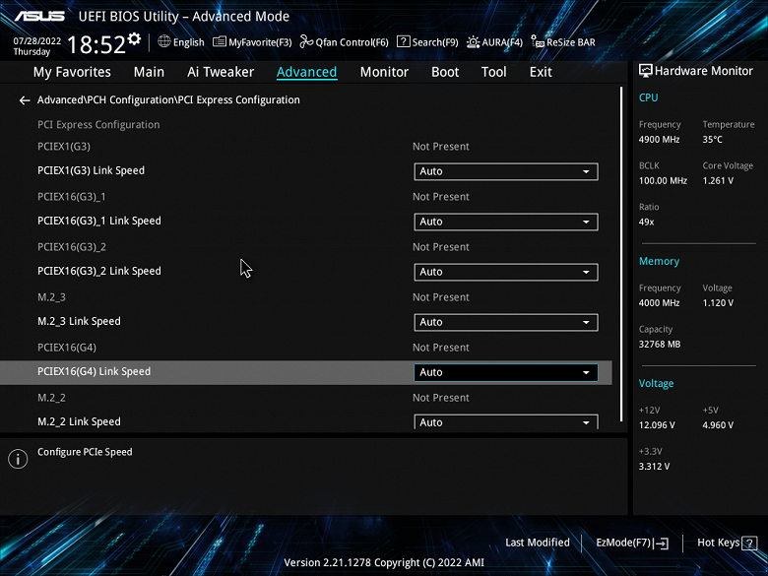
Task: Switch to My Favorites tab
Action: 72,72
